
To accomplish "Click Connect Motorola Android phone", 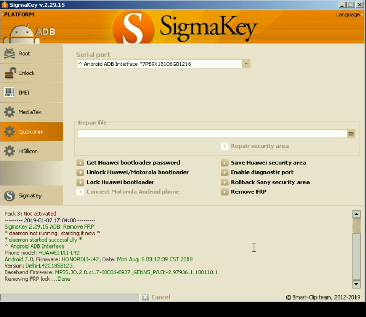I will click(128, 192).
